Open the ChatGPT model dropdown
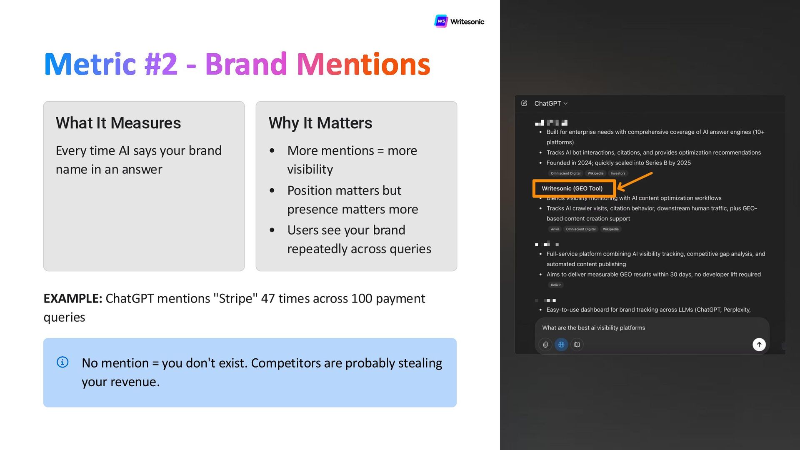 pyautogui.click(x=550, y=103)
